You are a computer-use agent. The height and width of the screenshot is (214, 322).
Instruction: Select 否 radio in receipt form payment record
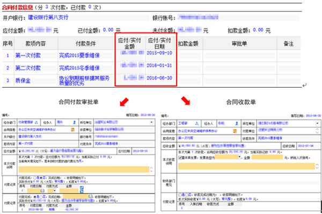point(187,195)
